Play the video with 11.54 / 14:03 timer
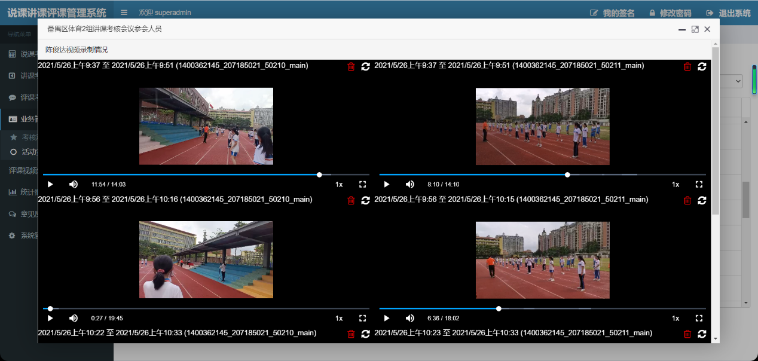 pyautogui.click(x=50, y=185)
